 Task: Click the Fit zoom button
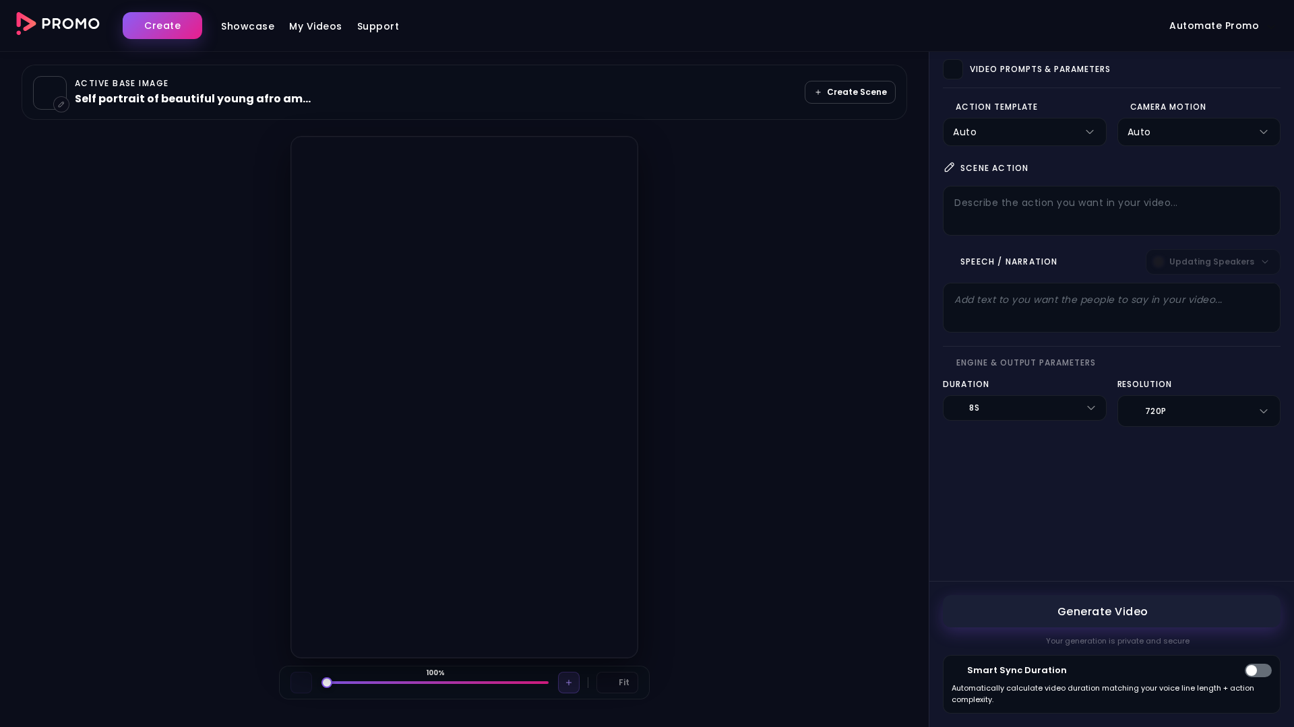(617, 683)
